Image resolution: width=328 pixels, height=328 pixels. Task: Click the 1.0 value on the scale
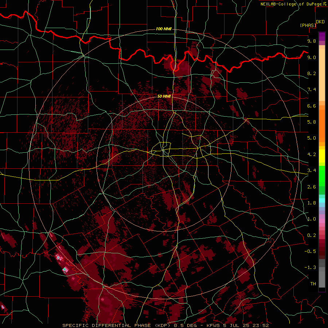(x=312, y=219)
